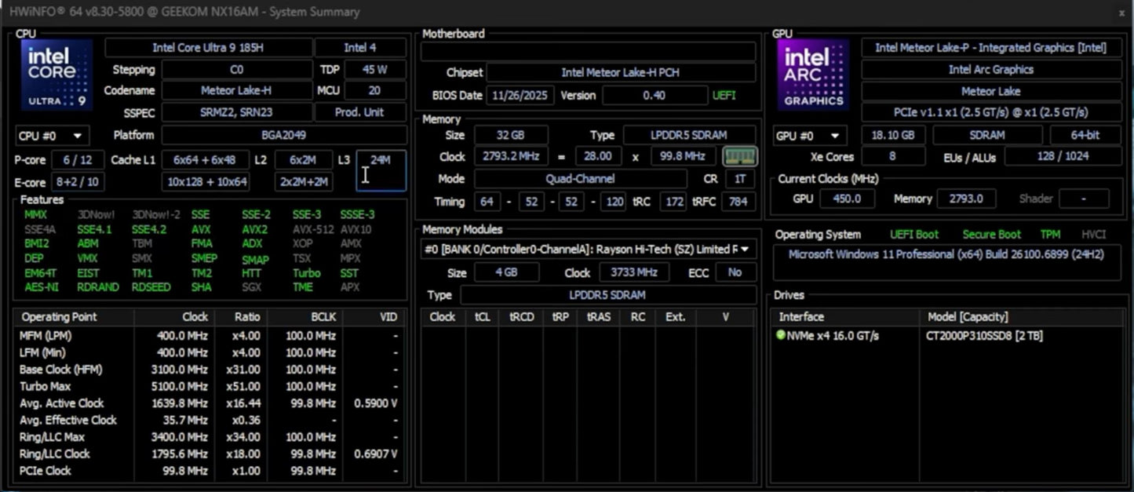Click the Xe Cores 8 value
1134x492 pixels.
coord(892,156)
